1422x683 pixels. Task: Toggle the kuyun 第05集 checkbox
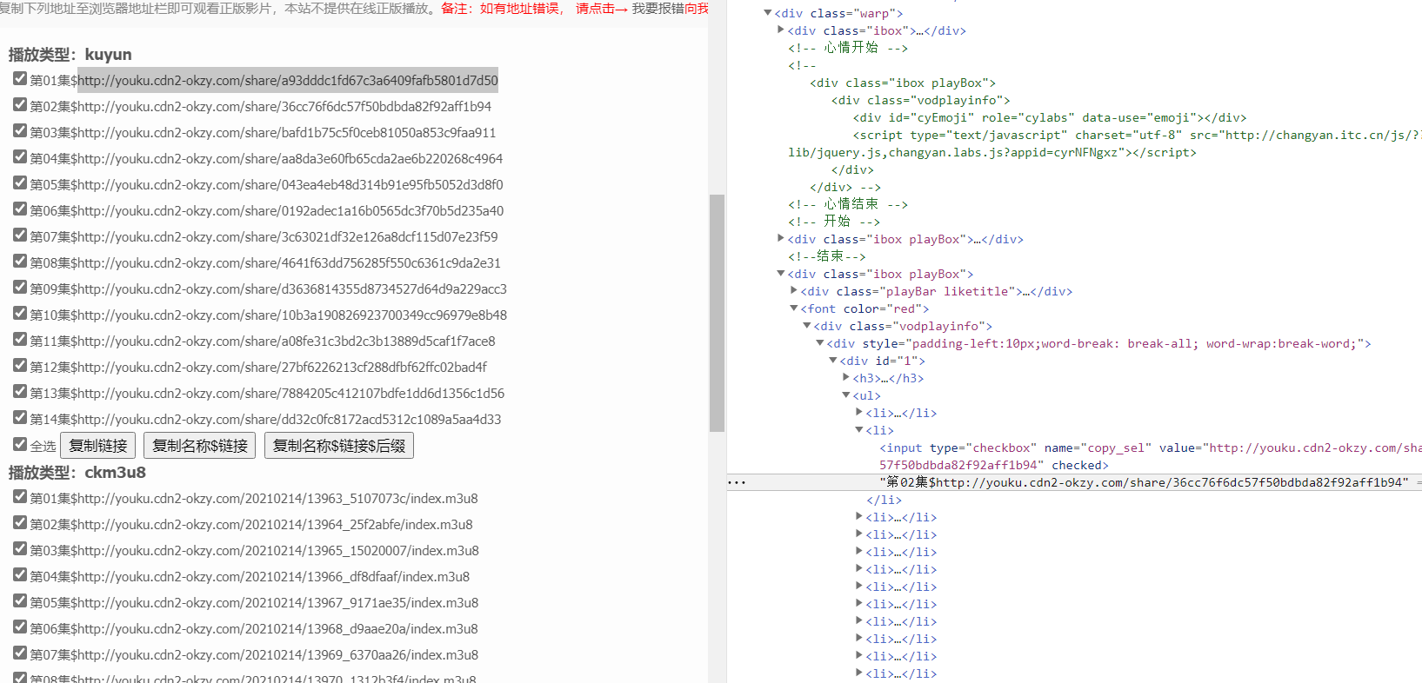(20, 182)
